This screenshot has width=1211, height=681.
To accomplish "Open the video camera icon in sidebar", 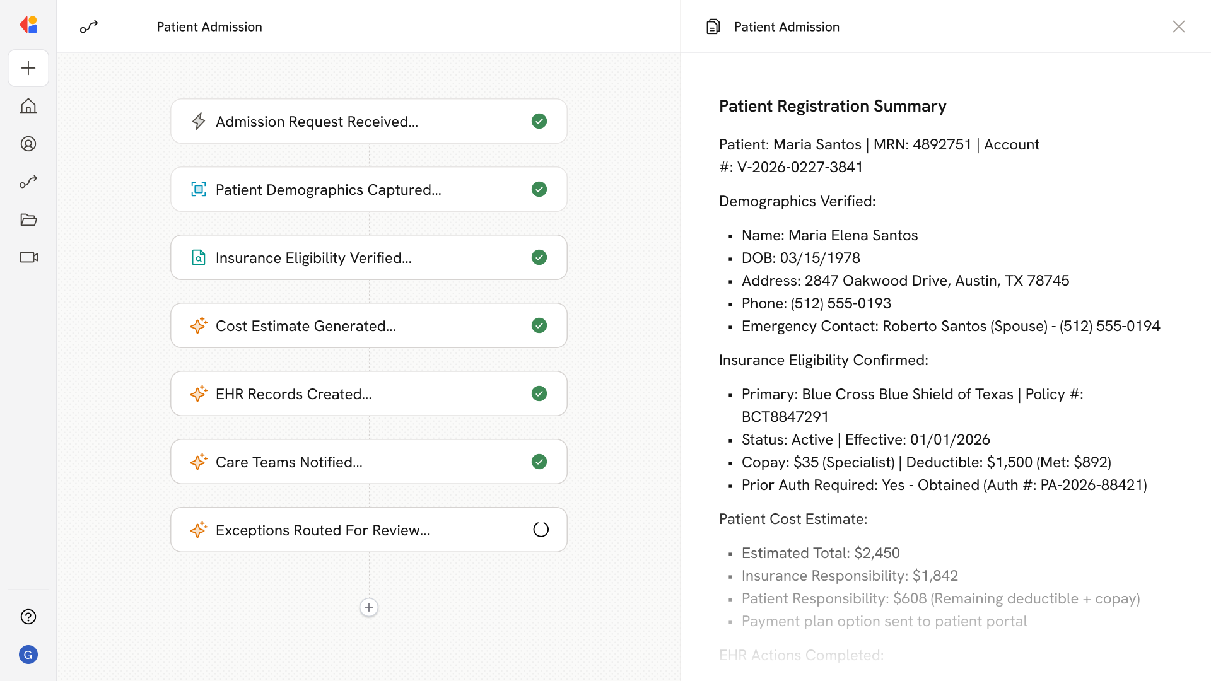I will click(x=28, y=257).
